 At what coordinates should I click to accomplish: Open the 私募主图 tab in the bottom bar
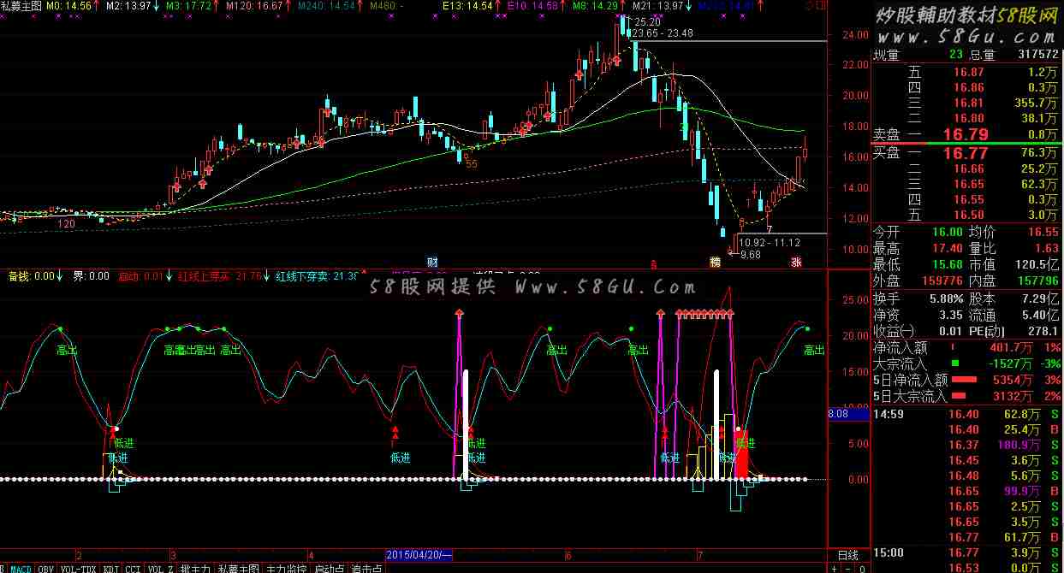(238, 569)
